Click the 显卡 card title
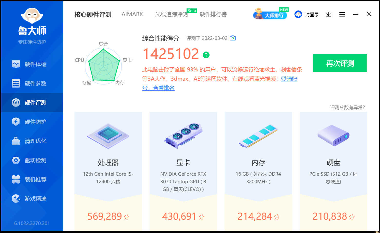Screen dimensions: 380x233 [x=183, y=163]
